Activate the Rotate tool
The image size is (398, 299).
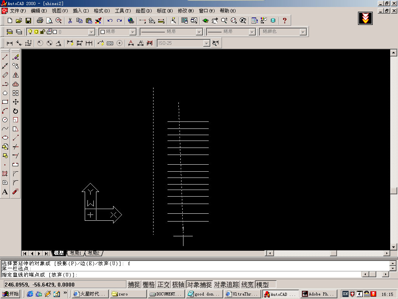point(16,111)
